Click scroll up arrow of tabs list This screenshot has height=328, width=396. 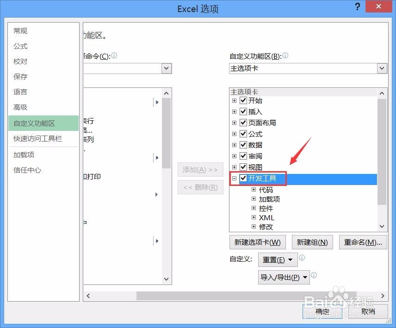(382, 93)
